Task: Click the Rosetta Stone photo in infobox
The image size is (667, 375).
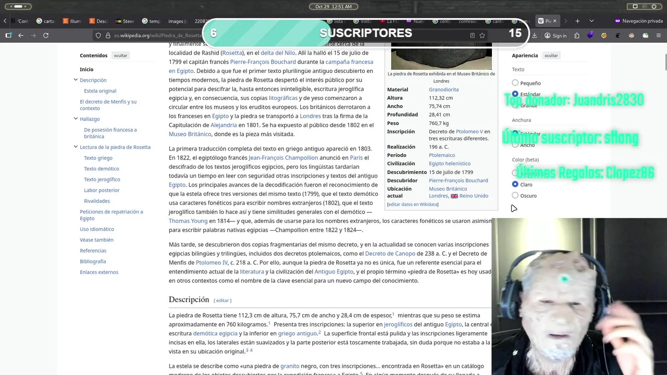Action: [x=441, y=56]
